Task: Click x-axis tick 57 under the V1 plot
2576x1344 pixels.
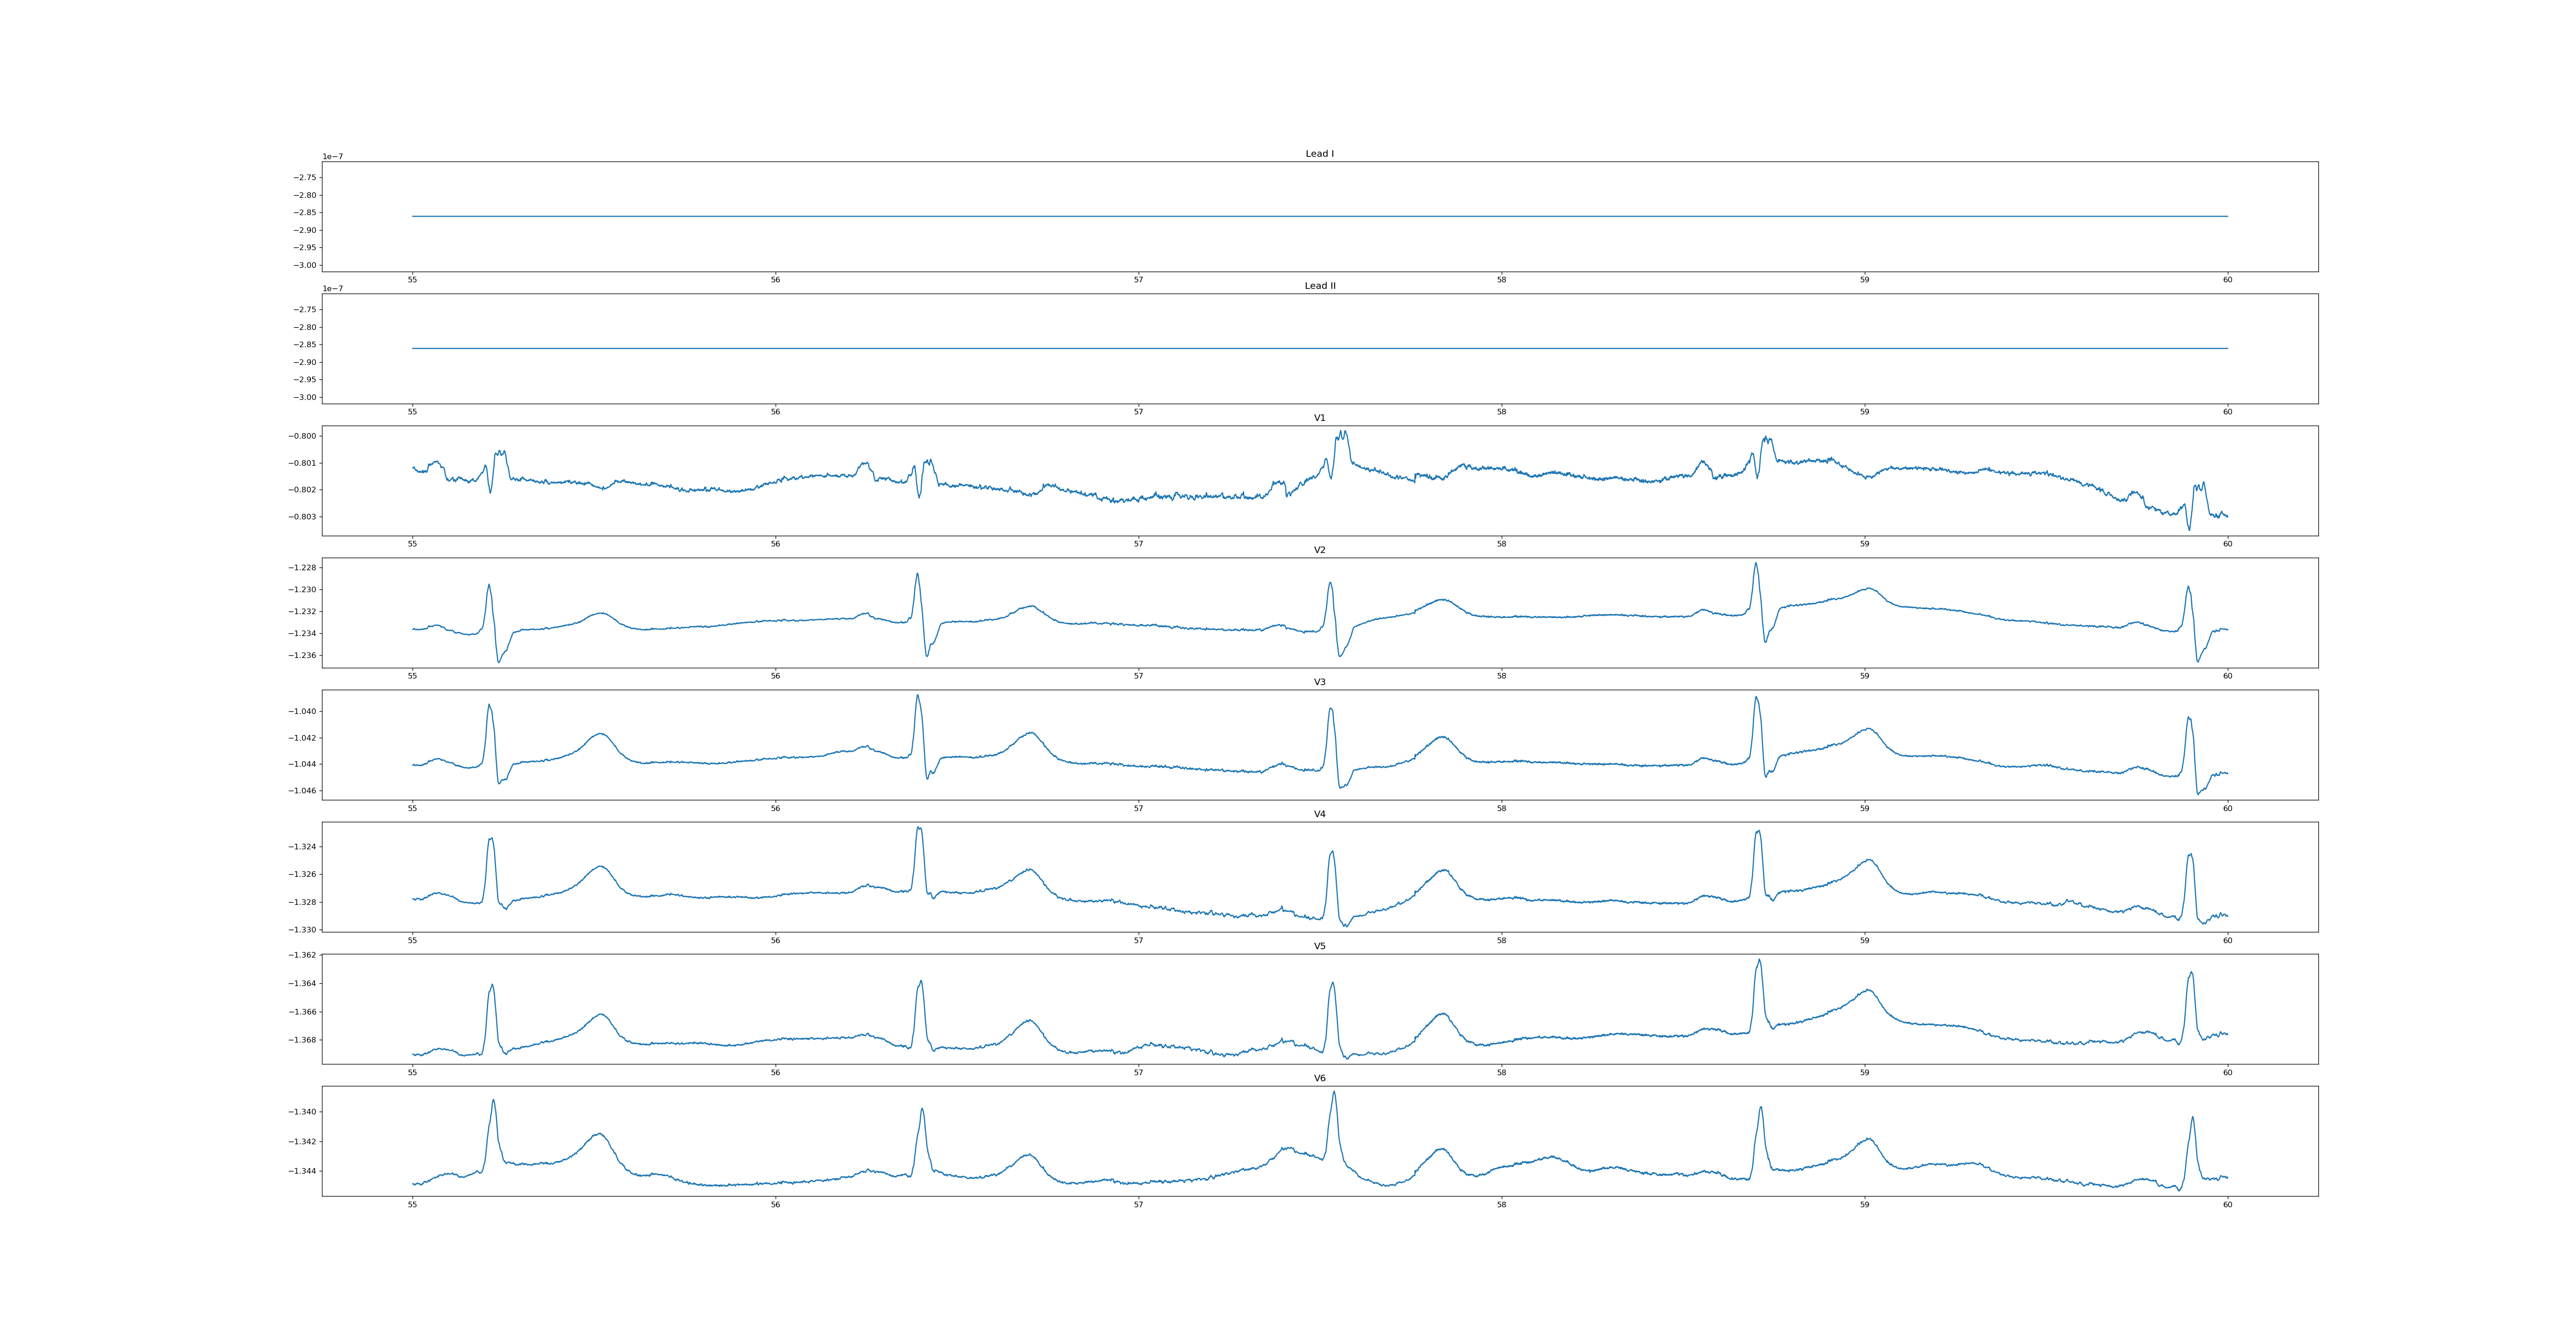Action: pyautogui.click(x=1138, y=544)
